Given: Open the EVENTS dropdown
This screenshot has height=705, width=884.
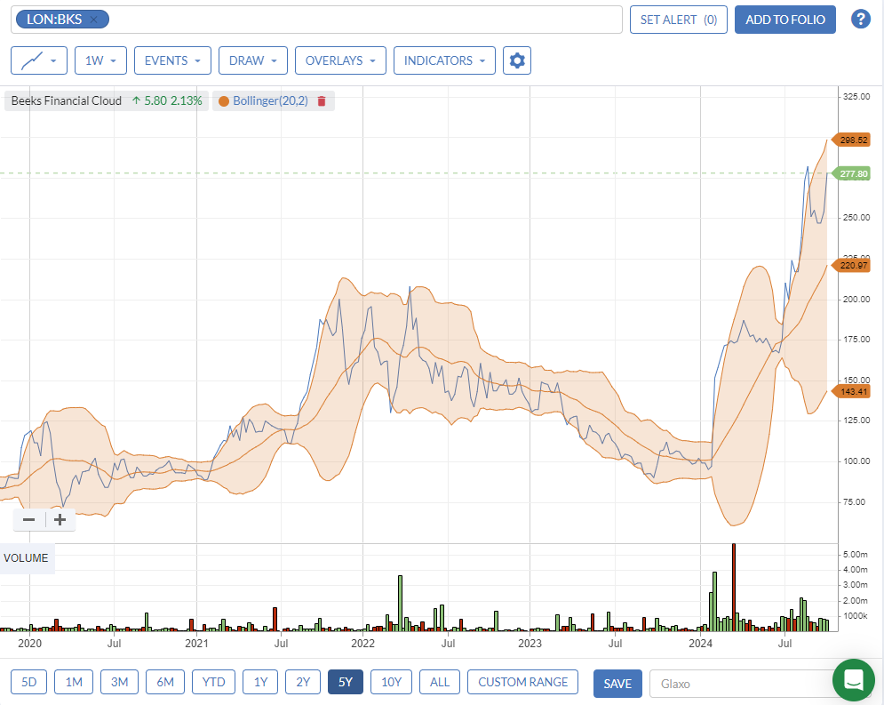Looking at the screenshot, I should coord(172,60).
